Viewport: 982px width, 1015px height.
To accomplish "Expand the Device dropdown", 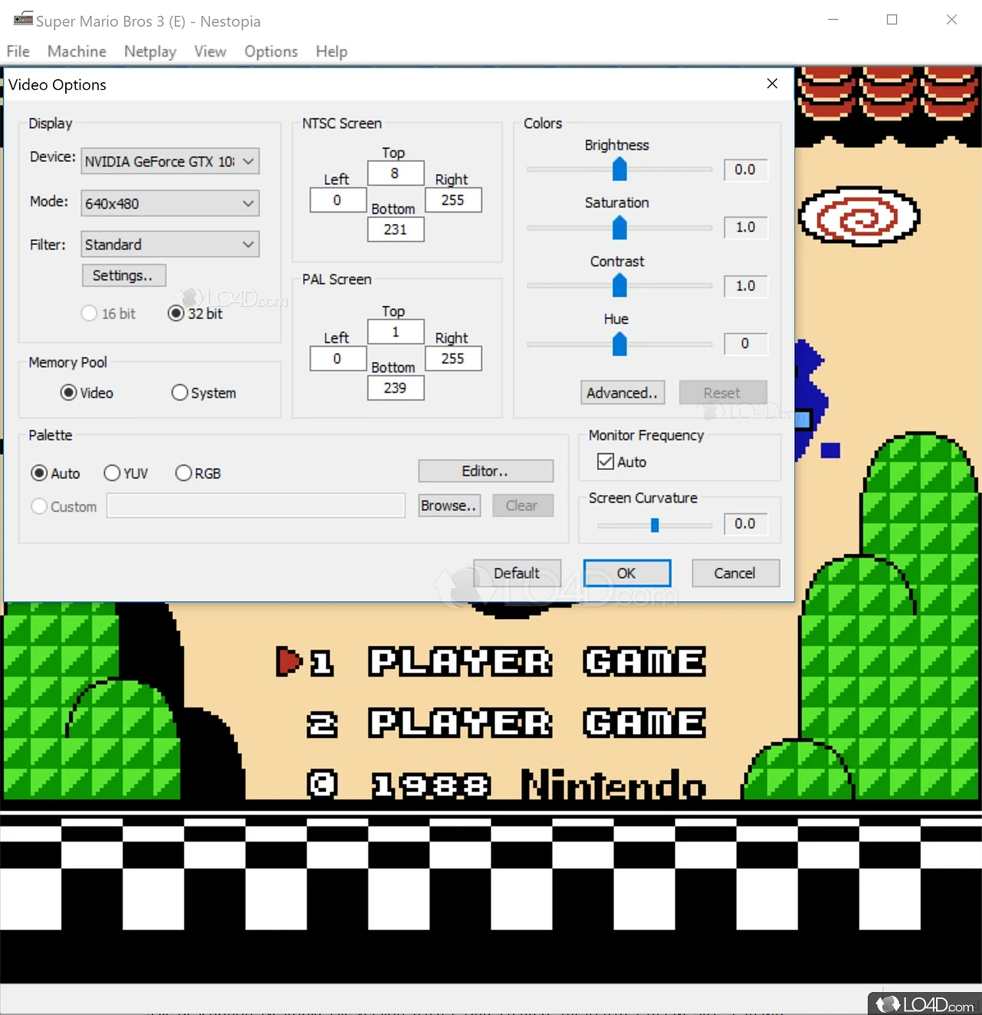I will 170,161.
